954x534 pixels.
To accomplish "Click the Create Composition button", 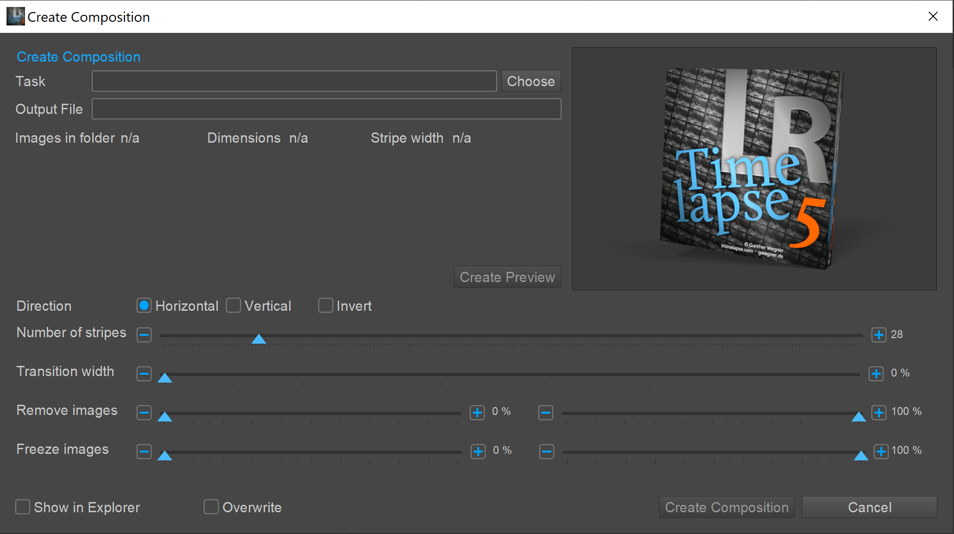I will point(726,507).
